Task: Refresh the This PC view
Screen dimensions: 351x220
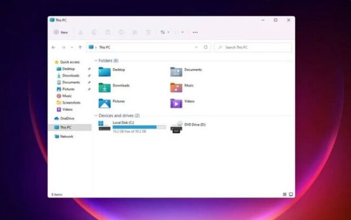Action: (x=206, y=47)
